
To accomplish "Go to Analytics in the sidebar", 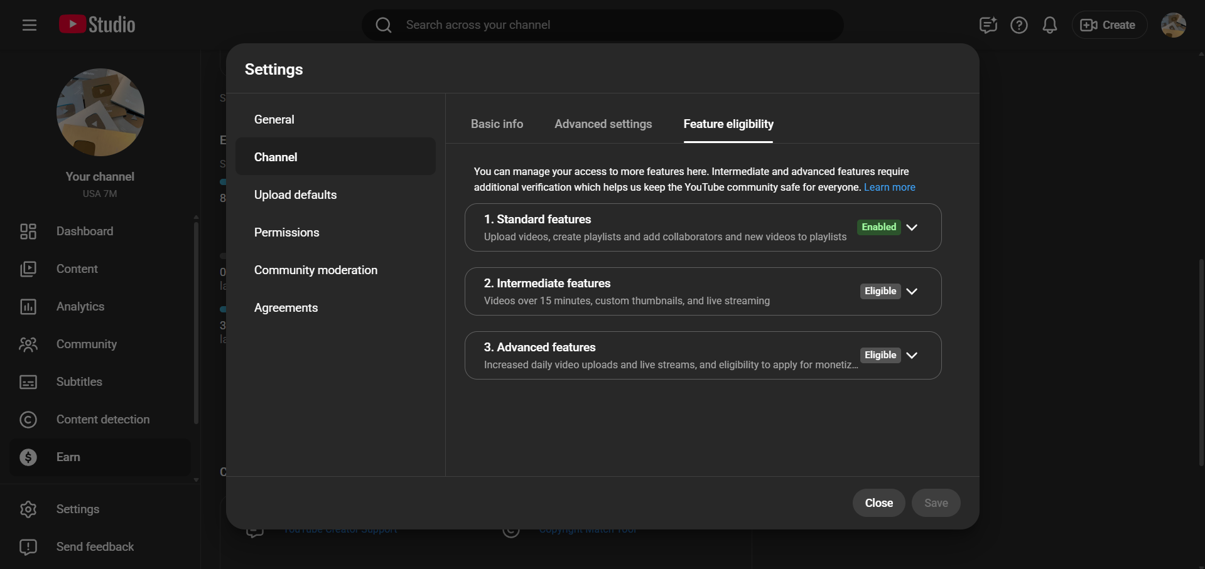I will 80,307.
